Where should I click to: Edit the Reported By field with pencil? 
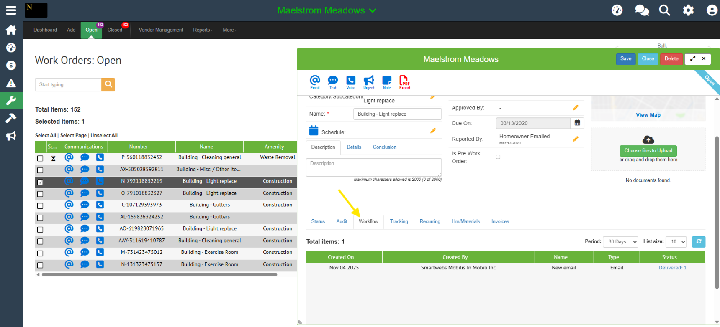pyautogui.click(x=576, y=139)
